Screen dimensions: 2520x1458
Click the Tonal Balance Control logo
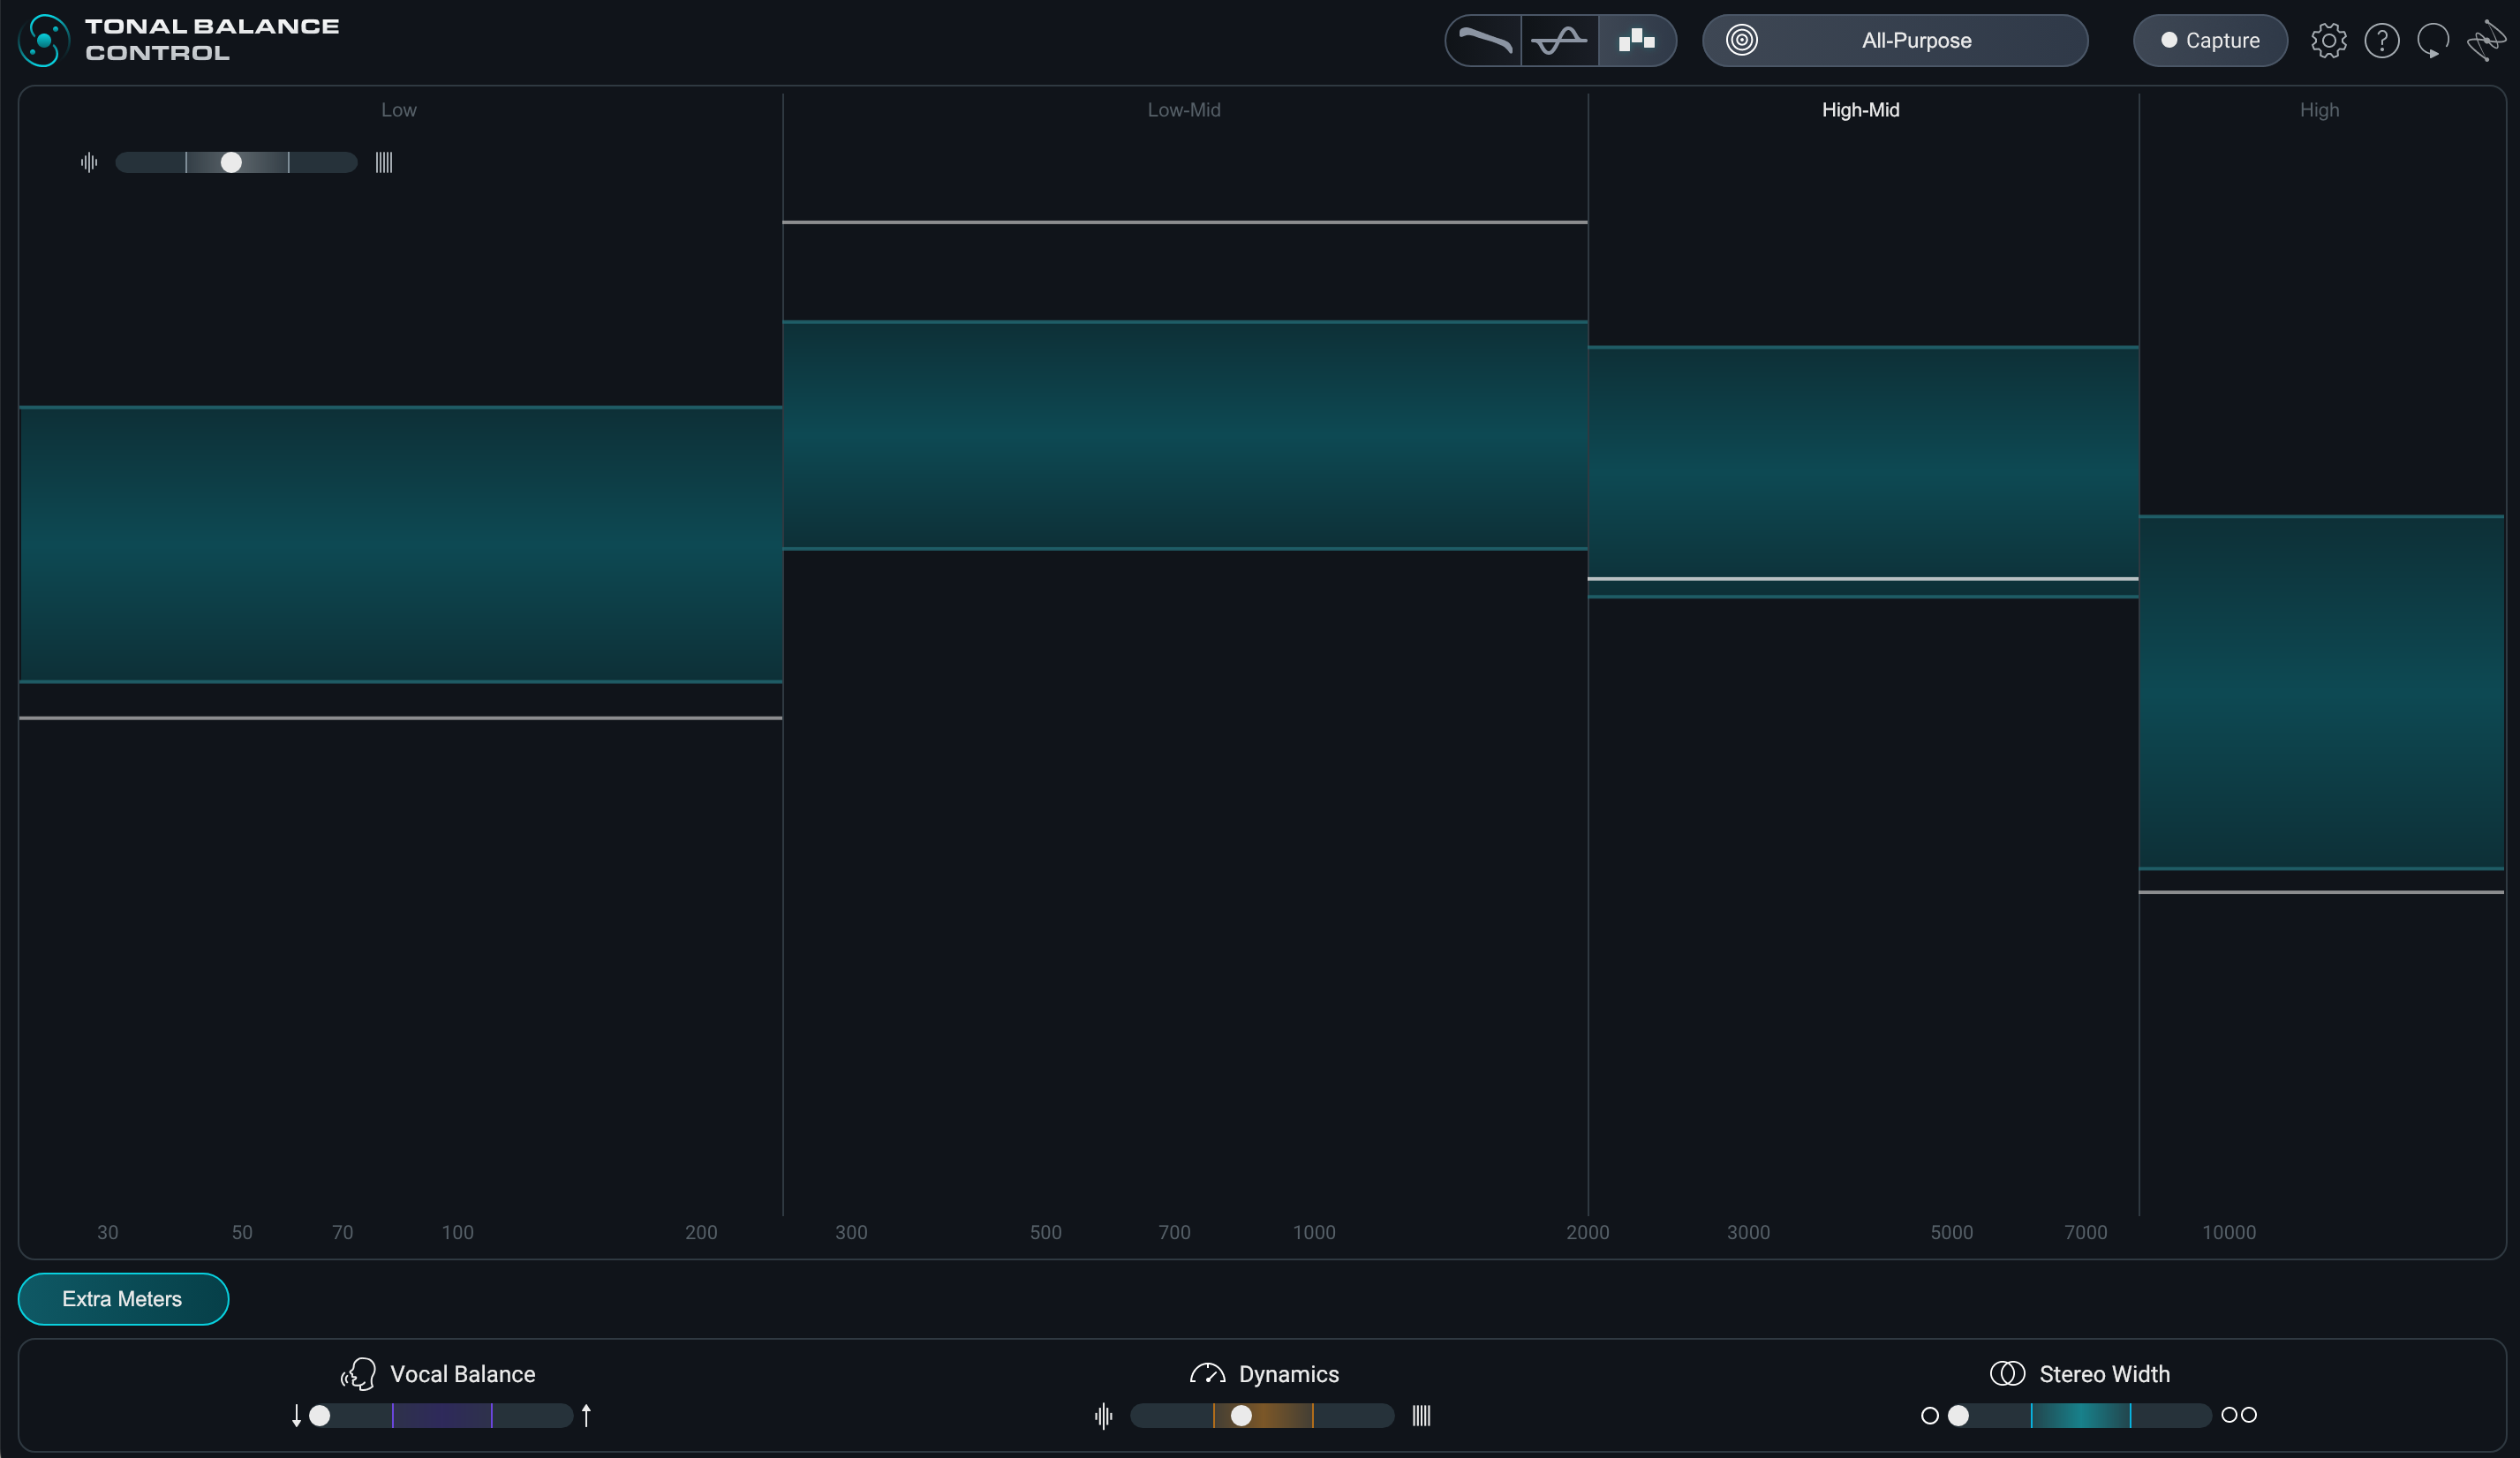(44, 40)
